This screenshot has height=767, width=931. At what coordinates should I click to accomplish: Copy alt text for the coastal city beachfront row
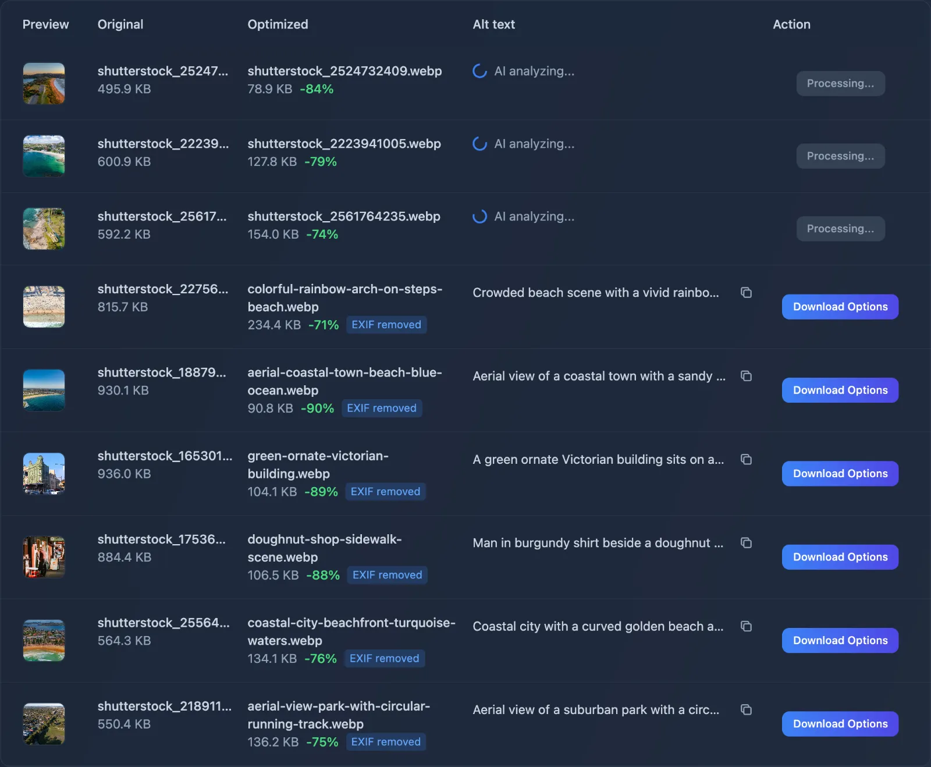pyautogui.click(x=747, y=627)
